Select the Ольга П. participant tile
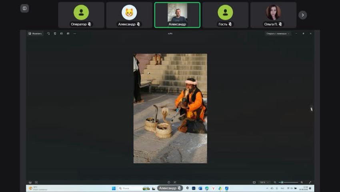 273,15
